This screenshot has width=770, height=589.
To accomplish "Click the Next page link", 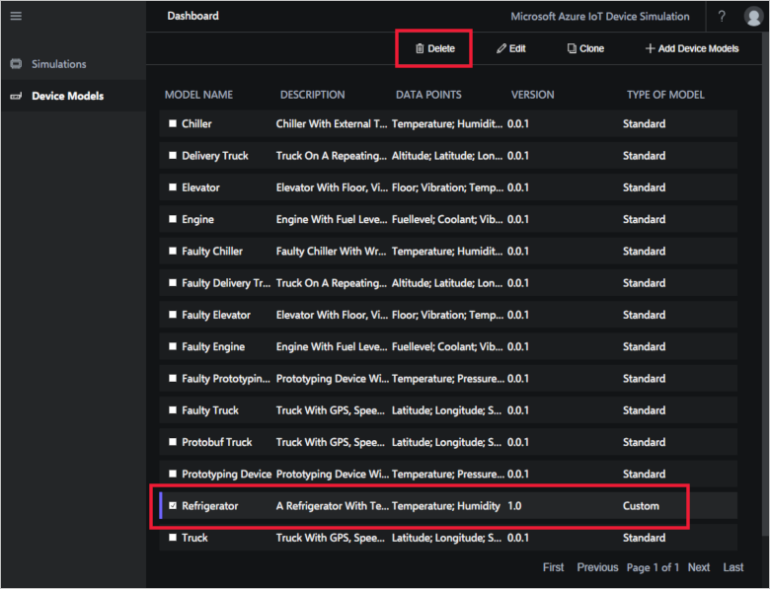I will click(698, 567).
